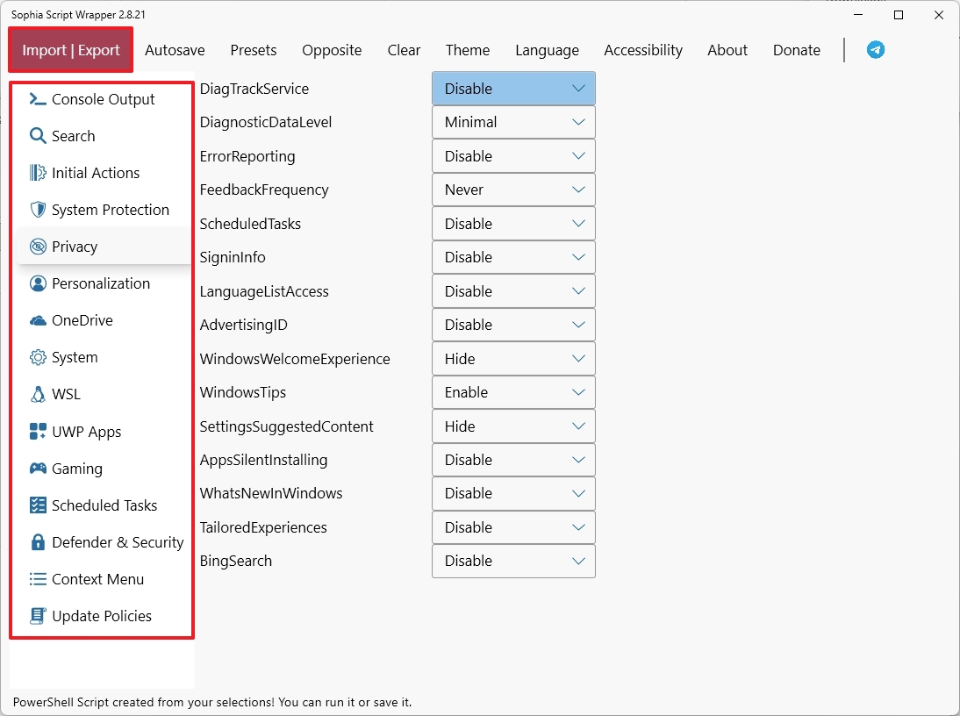Expand the DiagTrackService dropdown
Viewport: 960px width, 716px height.
513,89
